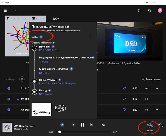
Task: Click the HiFiBerry logo thumbnail
Action: tap(41, 109)
